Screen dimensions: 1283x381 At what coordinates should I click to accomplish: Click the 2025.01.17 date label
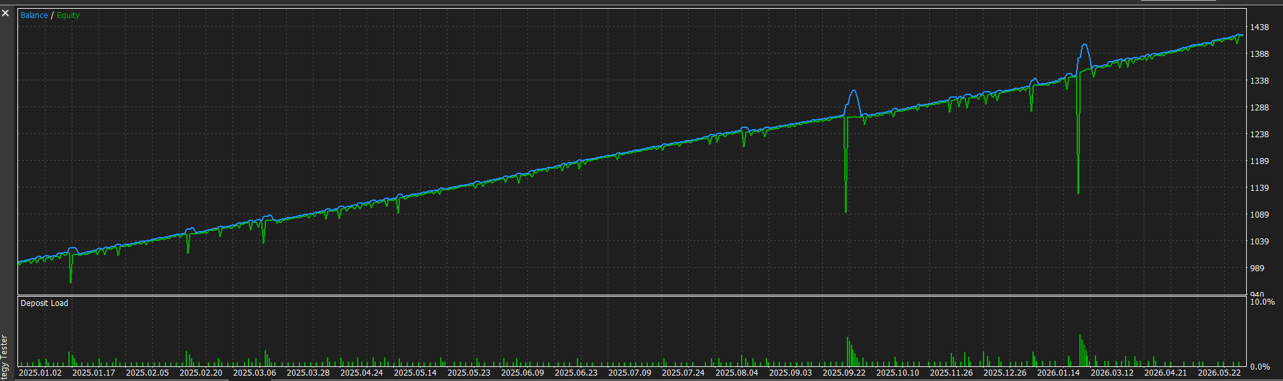click(94, 373)
